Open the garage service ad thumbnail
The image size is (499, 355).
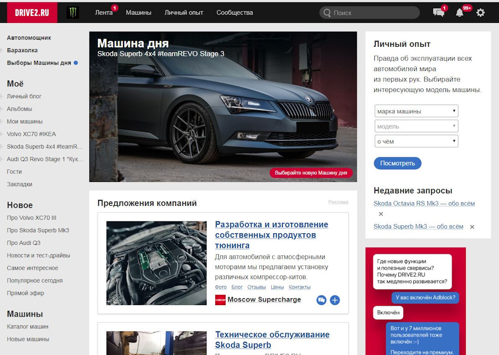point(156,343)
